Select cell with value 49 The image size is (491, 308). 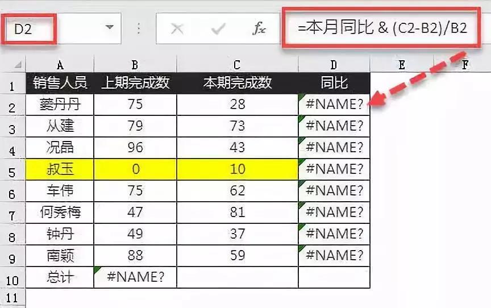[135, 234]
